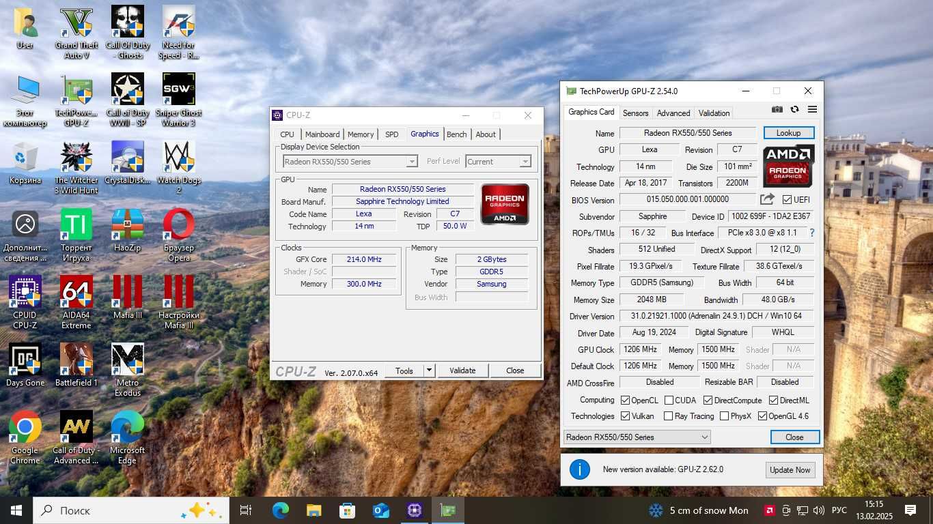Open the Bench tab in CPU-Z
Screen dimensions: 933x524
tap(457, 134)
